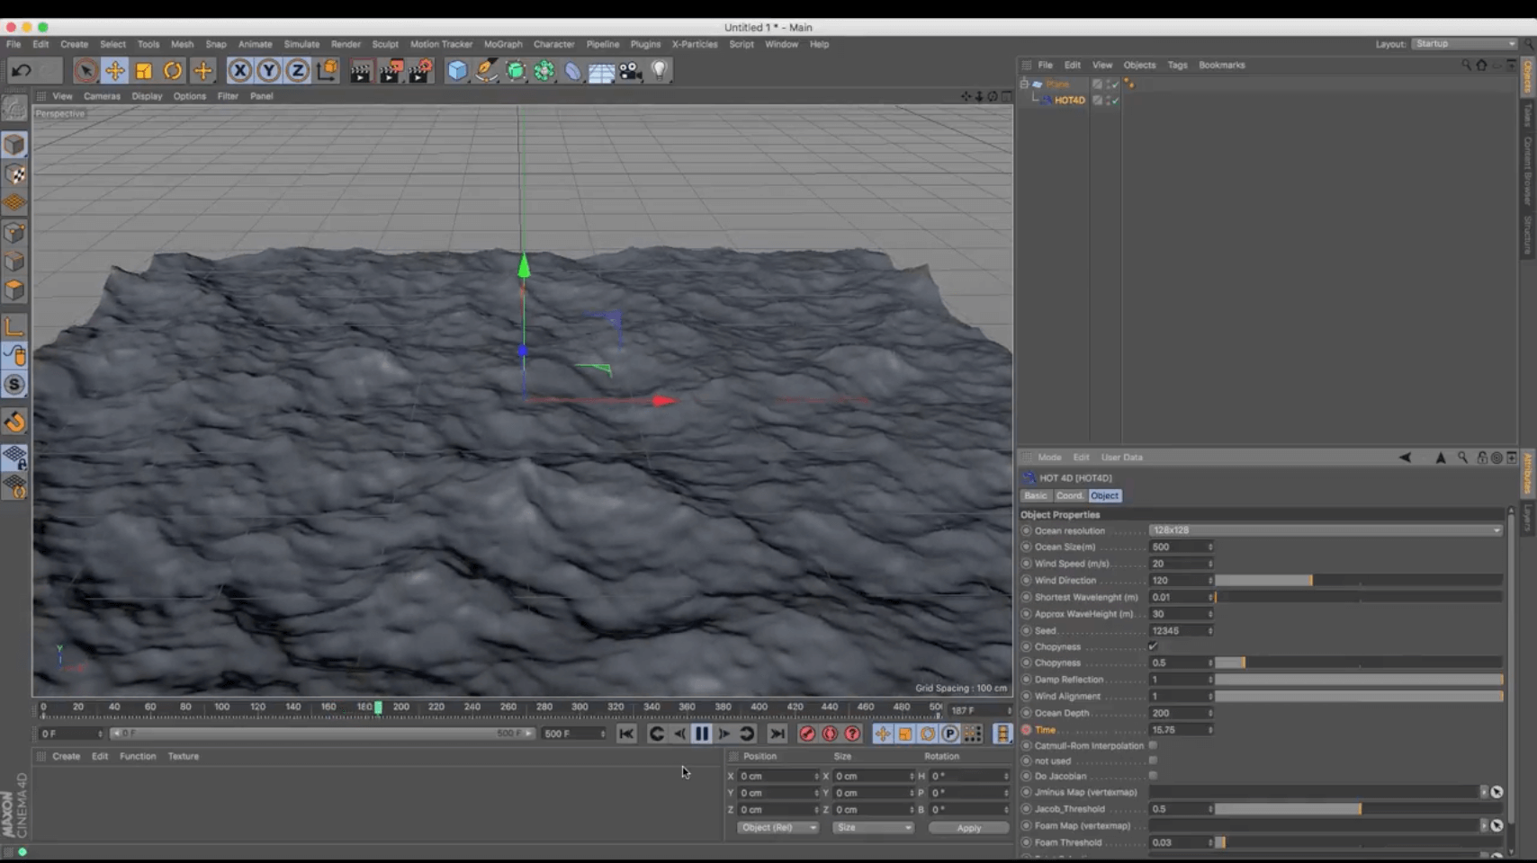Click the Camera object icon
The width and height of the screenshot is (1537, 863).
630,70
